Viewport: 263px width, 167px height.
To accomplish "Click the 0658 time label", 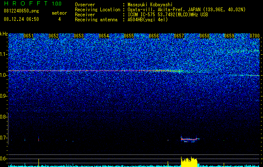I will 204,36.
